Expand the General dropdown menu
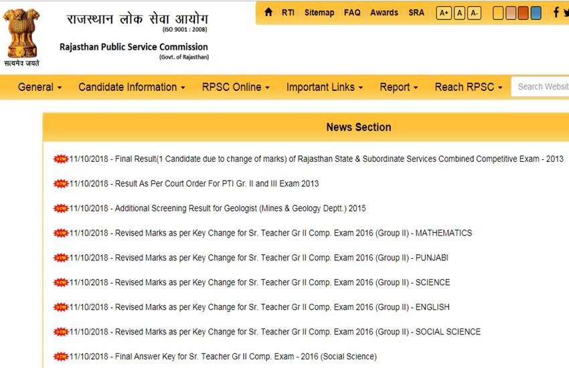 39,87
